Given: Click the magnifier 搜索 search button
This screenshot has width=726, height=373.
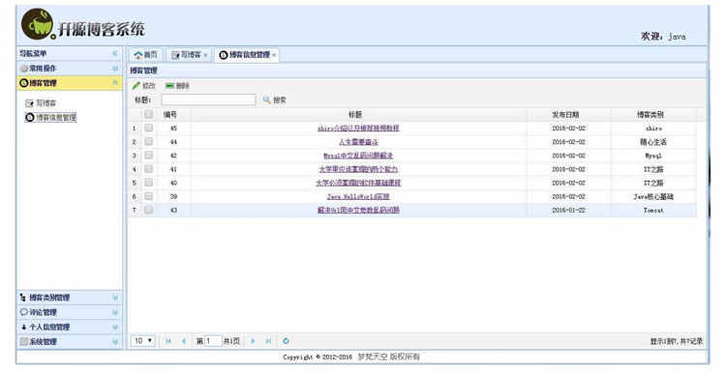Looking at the screenshot, I should tap(275, 100).
